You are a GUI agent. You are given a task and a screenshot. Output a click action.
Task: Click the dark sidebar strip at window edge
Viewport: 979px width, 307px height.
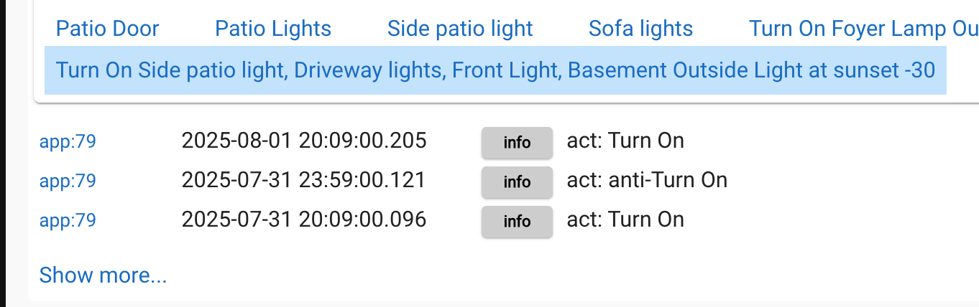tap(3, 153)
